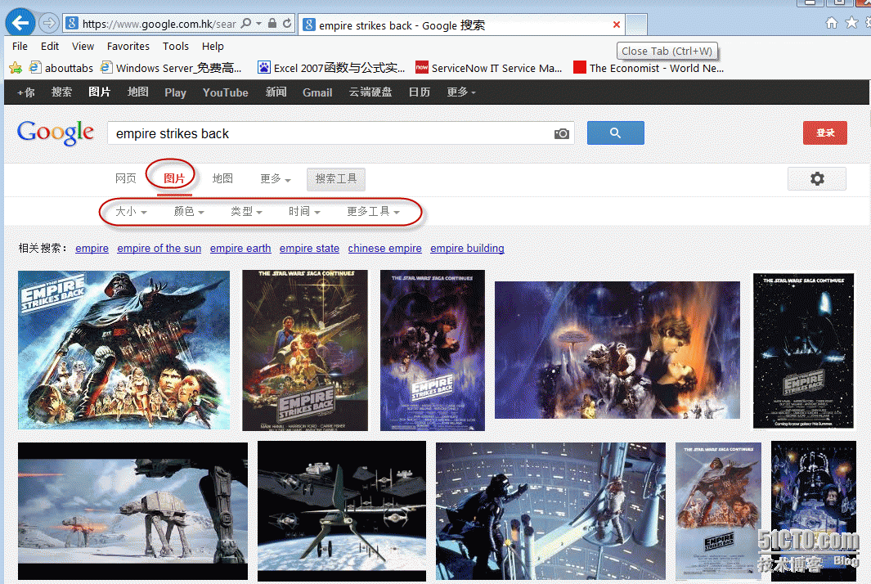Expand the 时间 time filter dropdown

point(304,212)
